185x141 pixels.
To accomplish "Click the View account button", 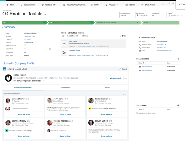I will click(115, 78).
